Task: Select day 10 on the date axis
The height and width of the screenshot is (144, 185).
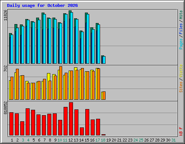Action: [x=60, y=140]
